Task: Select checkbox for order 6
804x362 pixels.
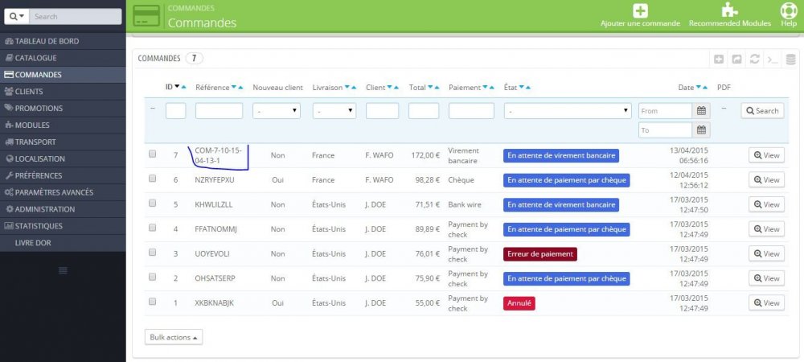Action: pyautogui.click(x=152, y=179)
